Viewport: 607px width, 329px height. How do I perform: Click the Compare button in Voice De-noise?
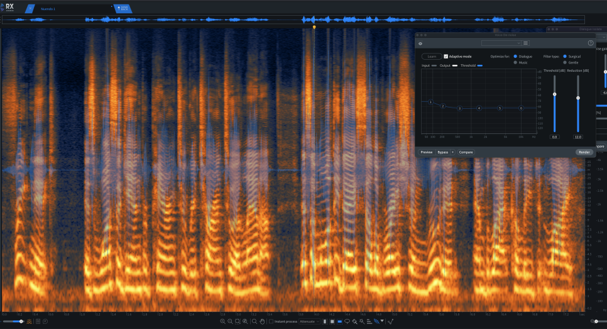[466, 152]
